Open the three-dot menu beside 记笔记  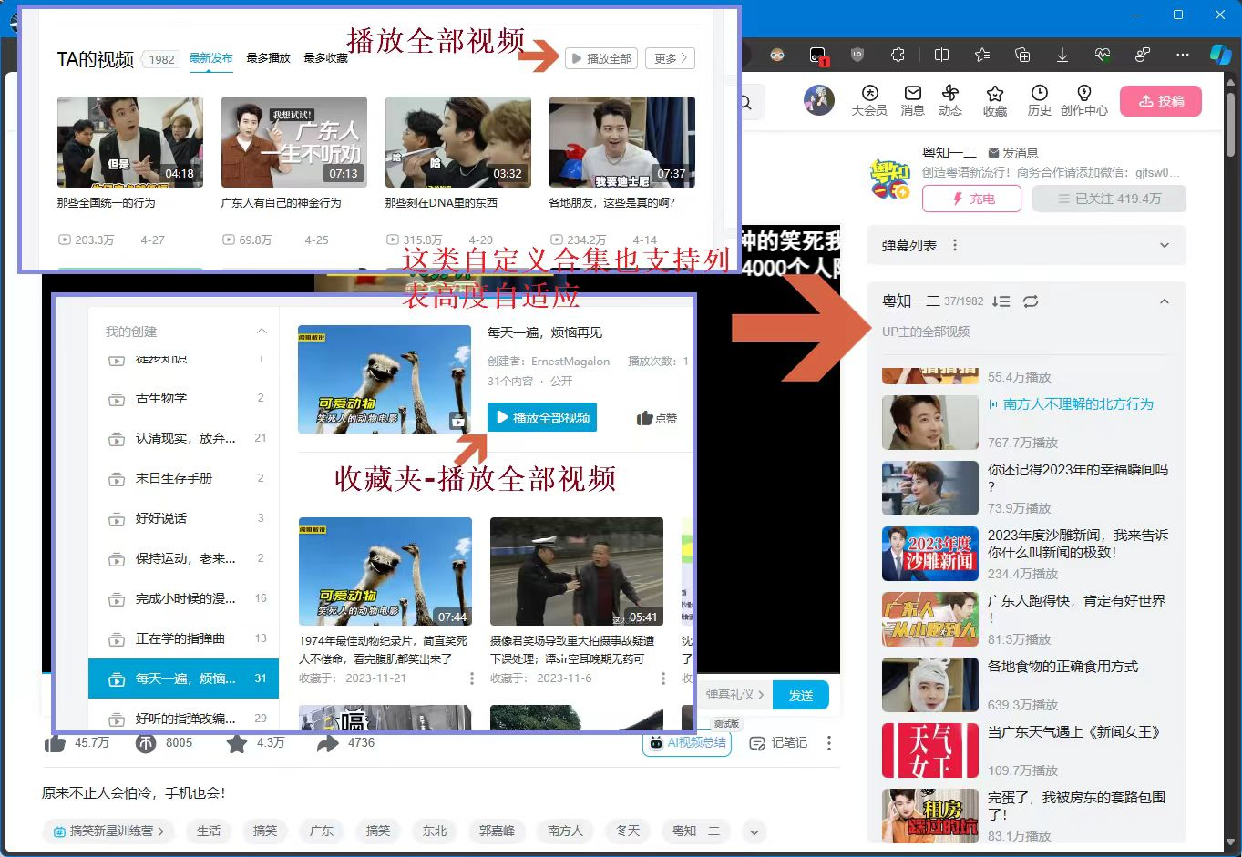pos(828,743)
